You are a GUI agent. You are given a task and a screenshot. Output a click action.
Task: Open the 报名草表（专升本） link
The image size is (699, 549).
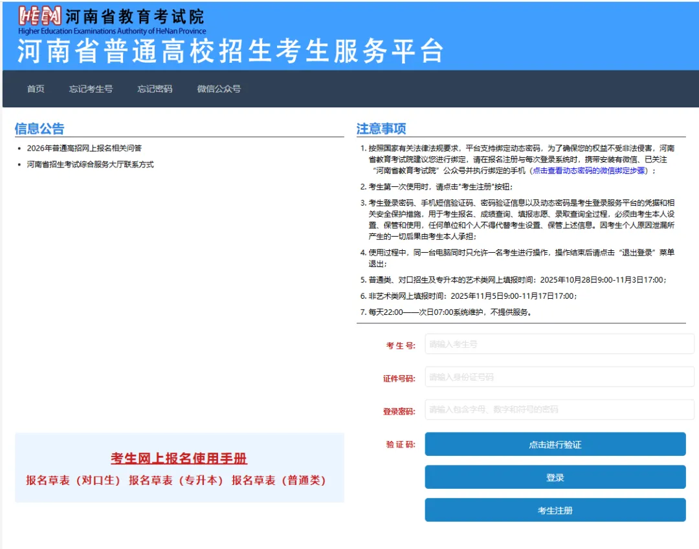[x=175, y=480]
